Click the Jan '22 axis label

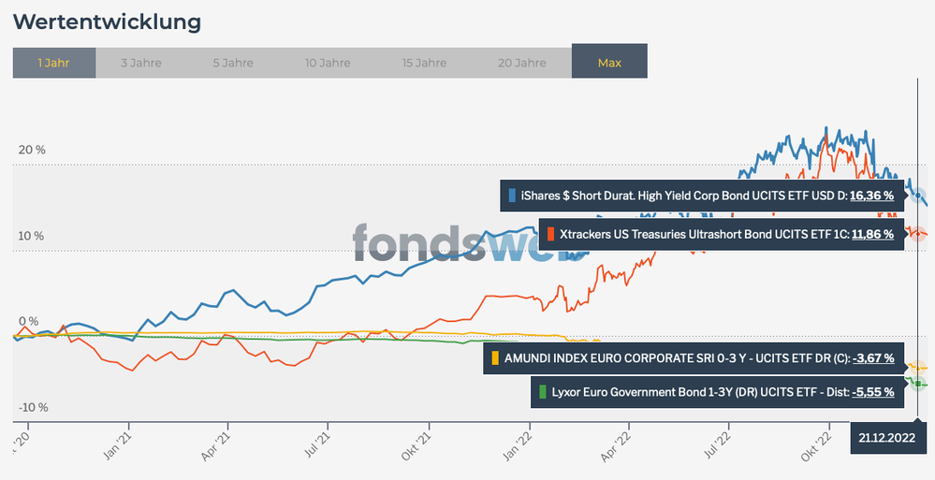(518, 446)
